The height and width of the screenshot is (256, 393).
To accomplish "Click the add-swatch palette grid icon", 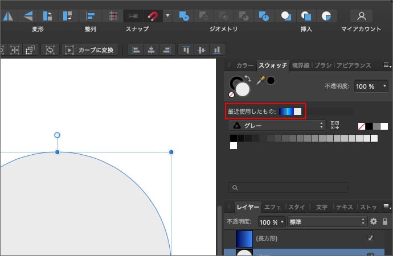I will click(x=335, y=126).
